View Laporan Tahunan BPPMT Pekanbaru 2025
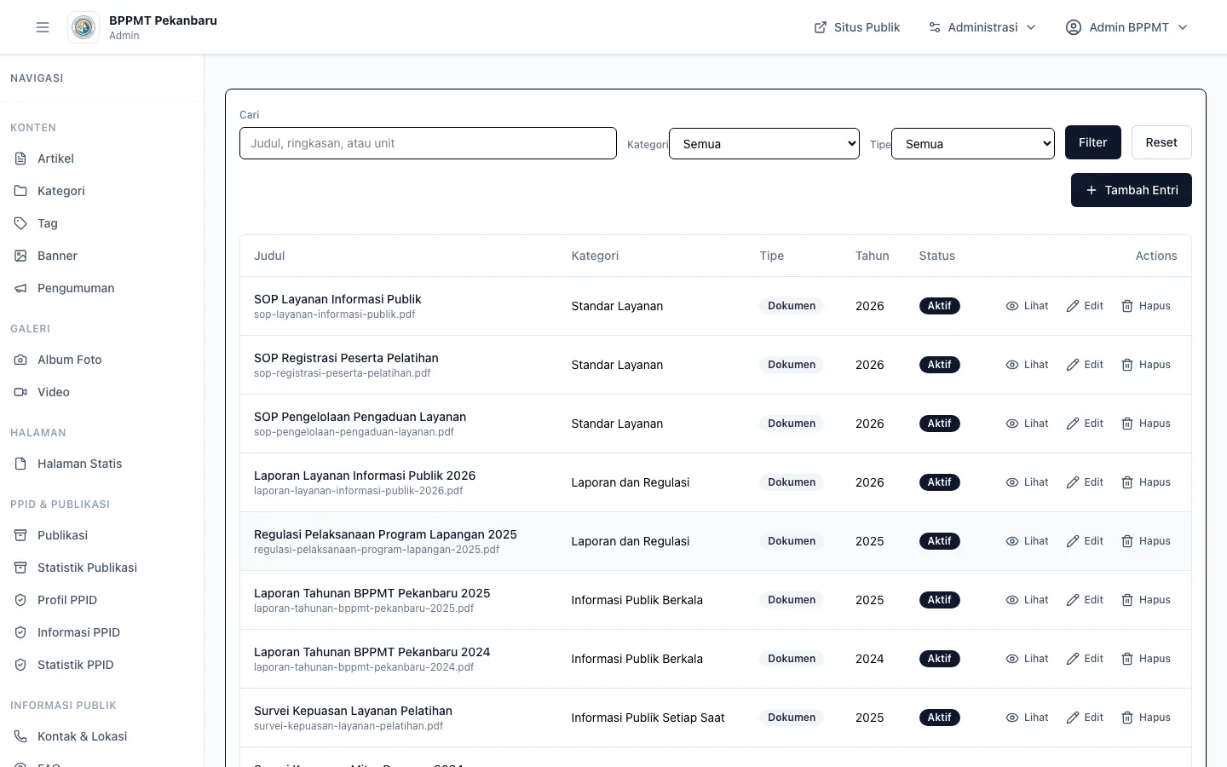Image resolution: width=1227 pixels, height=767 pixels. point(1027,600)
